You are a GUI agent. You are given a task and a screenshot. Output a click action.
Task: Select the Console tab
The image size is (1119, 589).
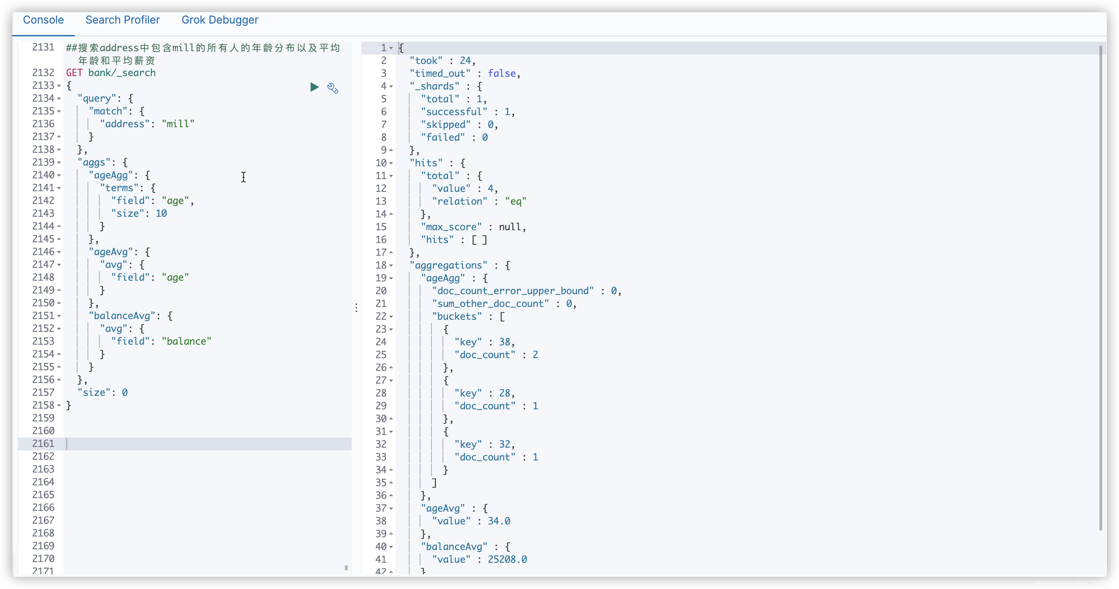click(43, 20)
